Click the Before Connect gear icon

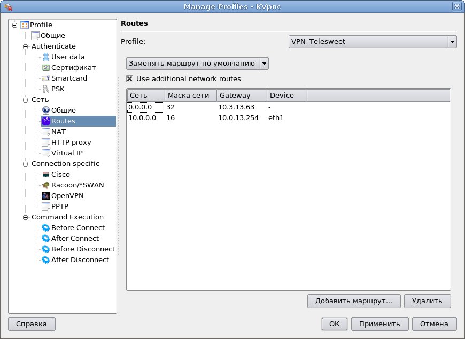coord(46,228)
